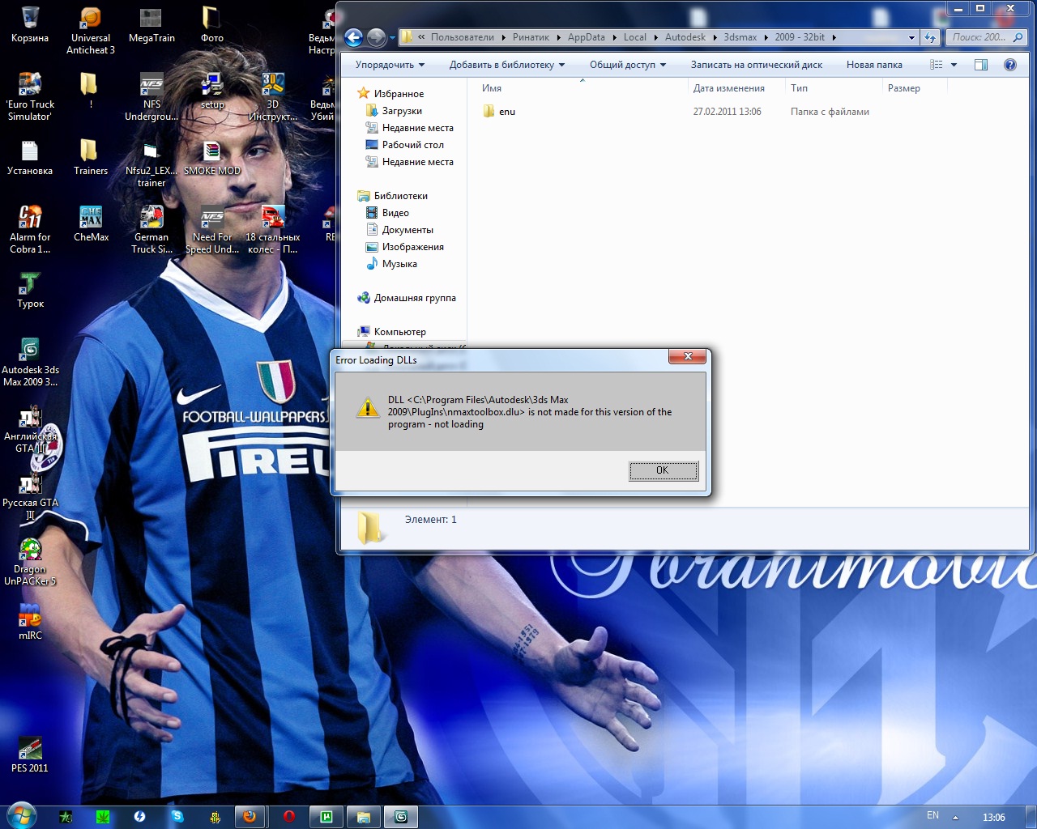Screen dimensions: 1037x829
Task: Click Explorer forward navigation arrow
Action: [x=376, y=37]
